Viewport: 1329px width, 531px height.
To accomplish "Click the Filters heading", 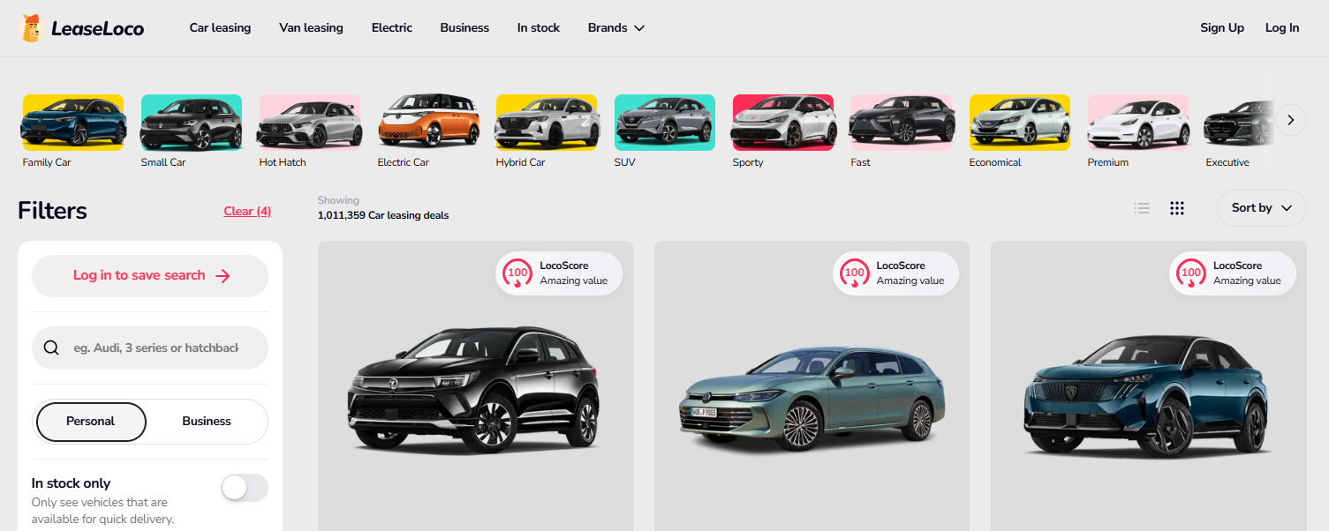I will 52,211.
